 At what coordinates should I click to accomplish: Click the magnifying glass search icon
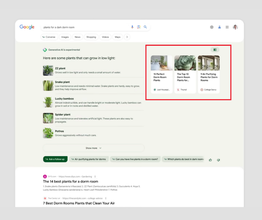(x=145, y=27)
